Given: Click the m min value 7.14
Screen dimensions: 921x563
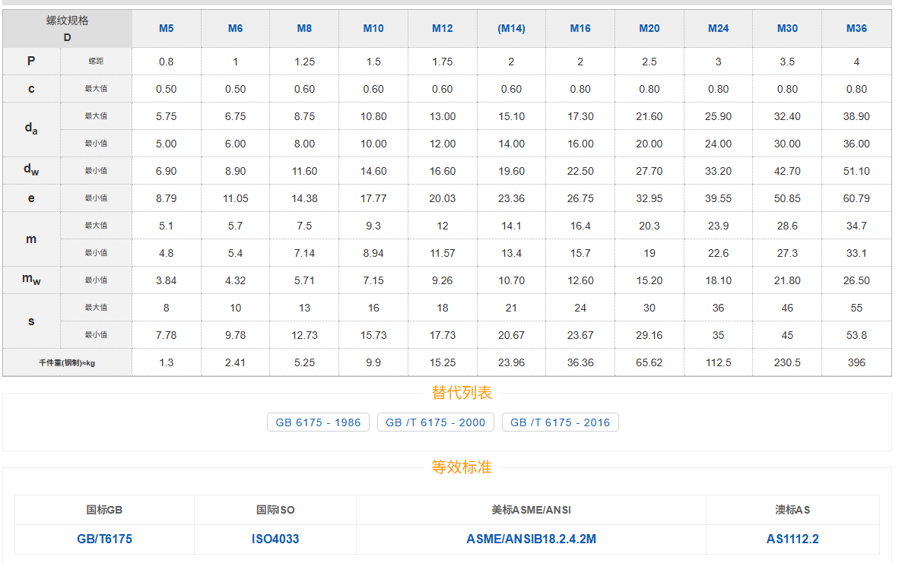Looking at the screenshot, I should [304, 253].
